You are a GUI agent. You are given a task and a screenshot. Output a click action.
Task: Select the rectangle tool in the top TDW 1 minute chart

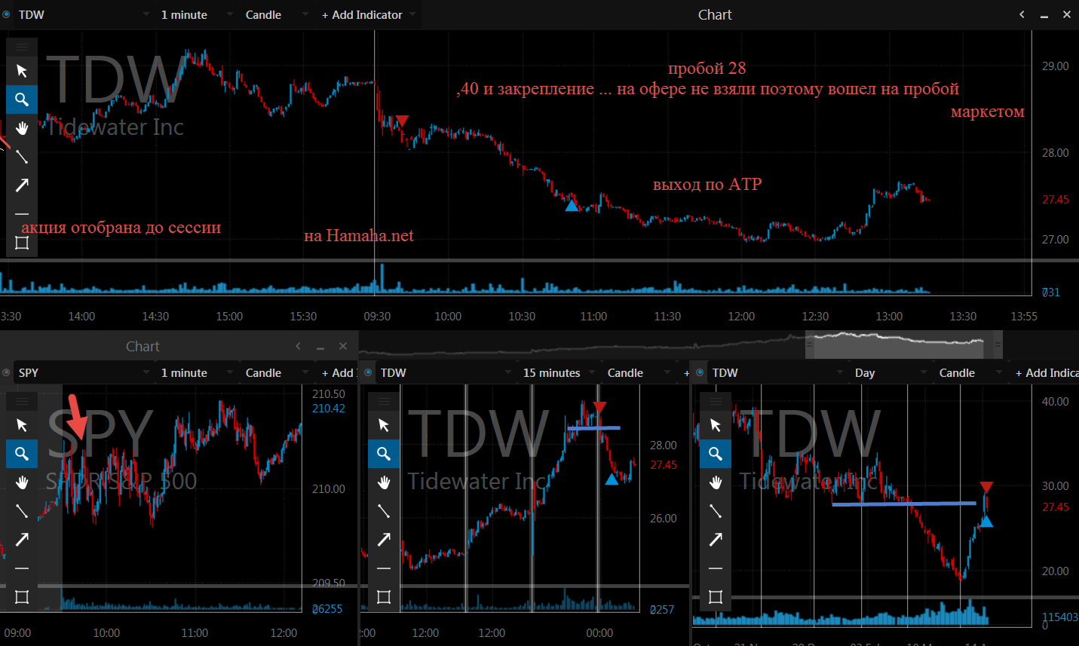pos(22,243)
